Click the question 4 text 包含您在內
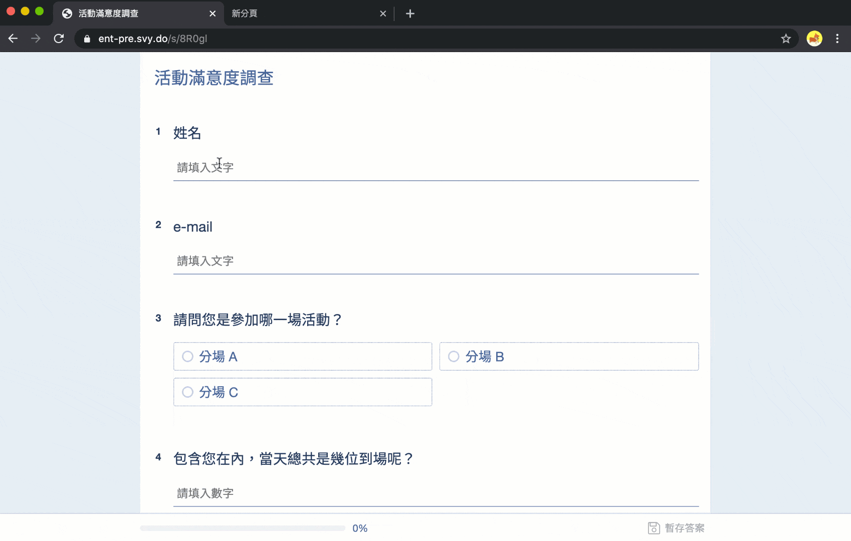The image size is (851, 541). click(x=209, y=458)
